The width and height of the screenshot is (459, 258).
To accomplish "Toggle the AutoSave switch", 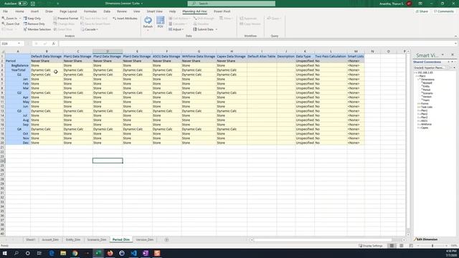I will click(x=22, y=4).
